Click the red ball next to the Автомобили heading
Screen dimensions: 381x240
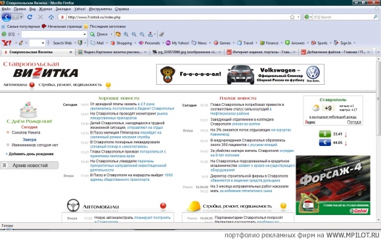coord(163,206)
